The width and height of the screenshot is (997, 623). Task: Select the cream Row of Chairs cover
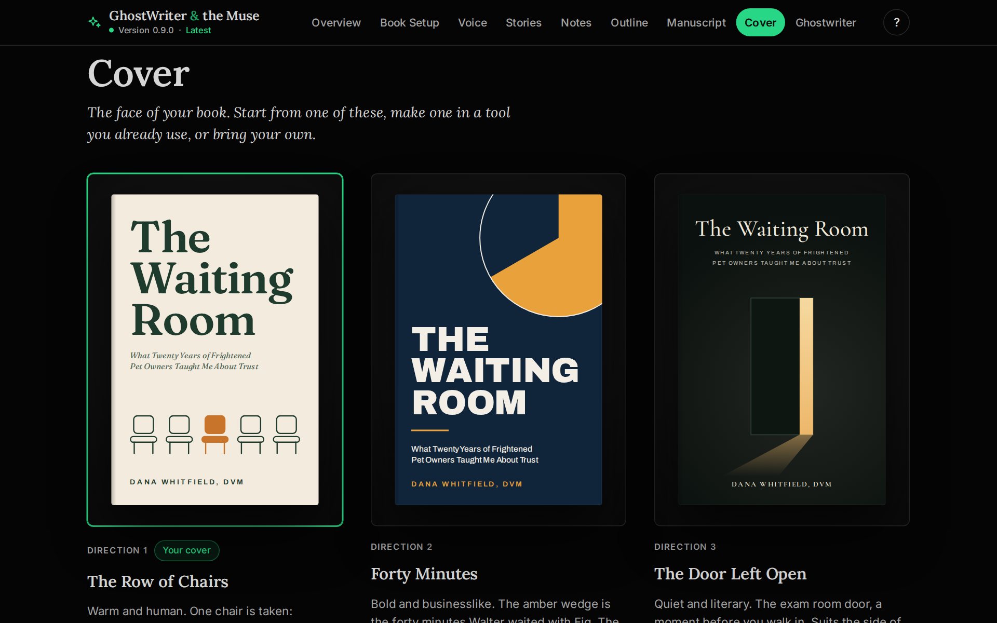(x=215, y=349)
